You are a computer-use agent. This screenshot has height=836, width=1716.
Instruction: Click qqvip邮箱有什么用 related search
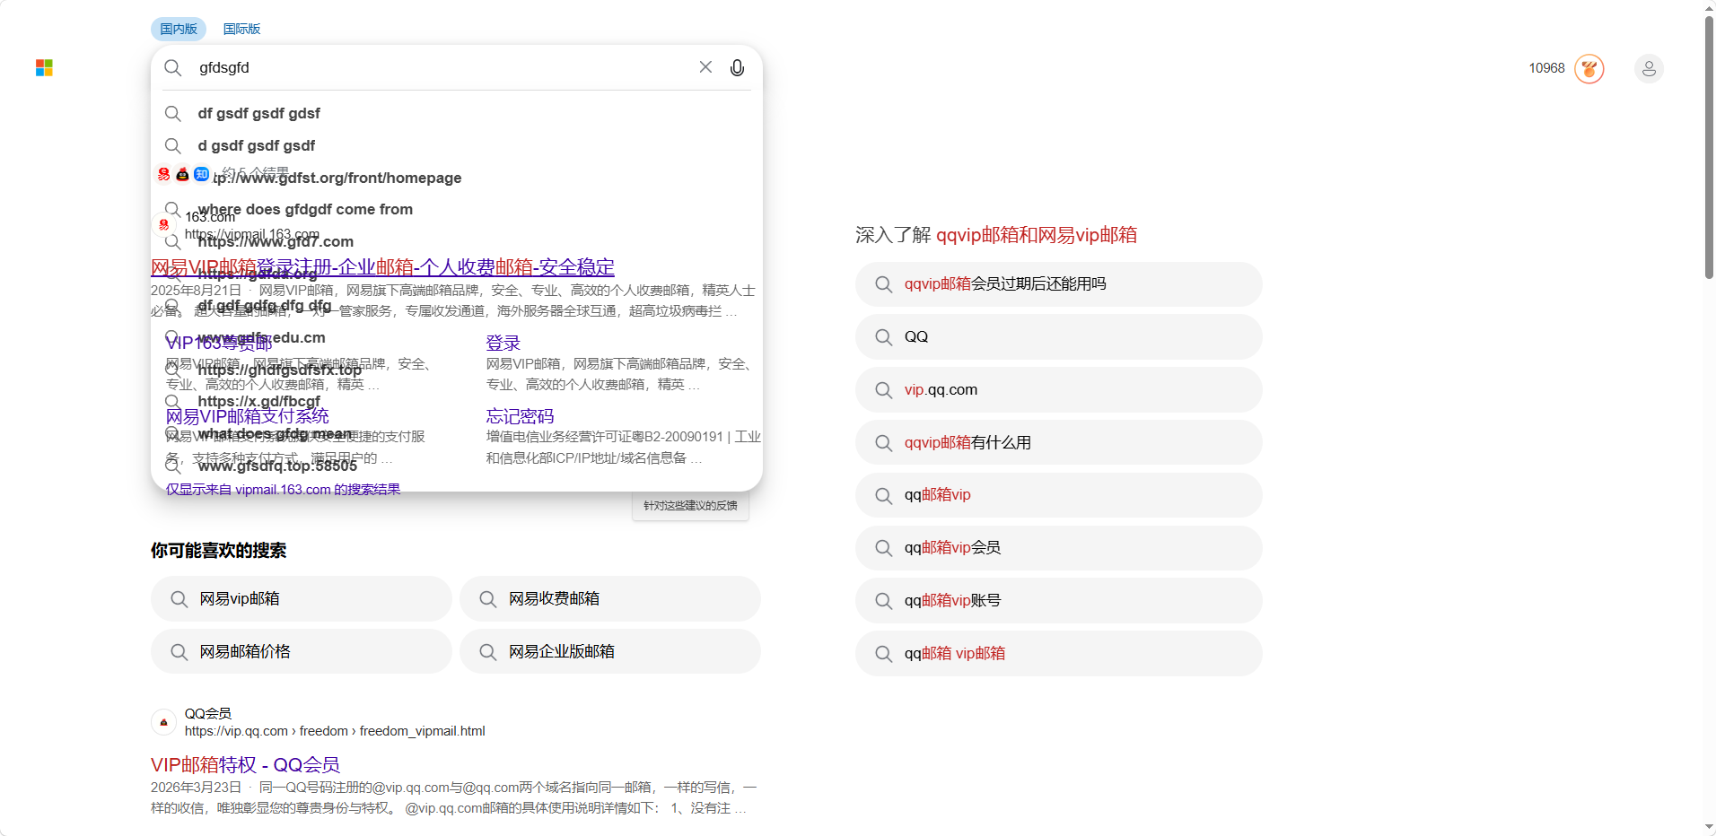pos(1059,442)
